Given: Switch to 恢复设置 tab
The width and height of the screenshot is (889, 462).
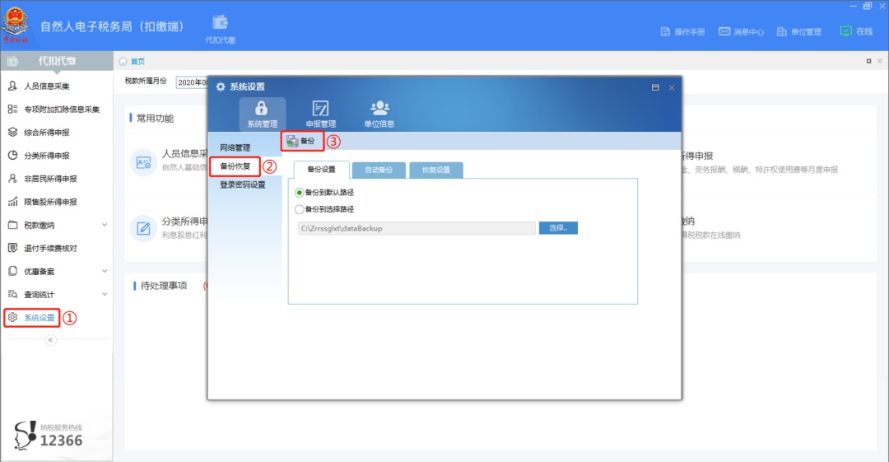Looking at the screenshot, I should click(436, 170).
